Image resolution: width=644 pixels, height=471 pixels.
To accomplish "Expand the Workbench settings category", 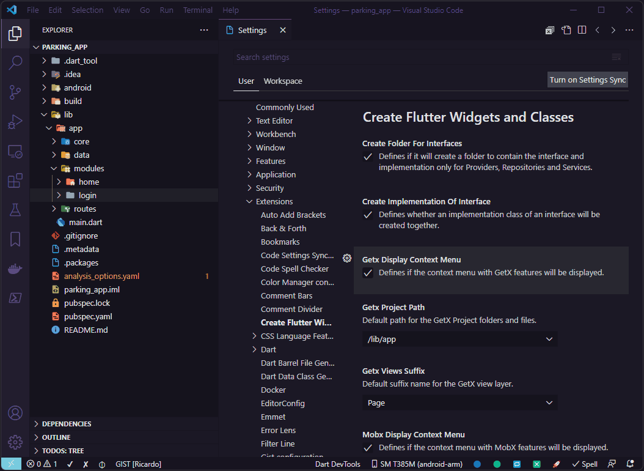I will pyautogui.click(x=249, y=135).
